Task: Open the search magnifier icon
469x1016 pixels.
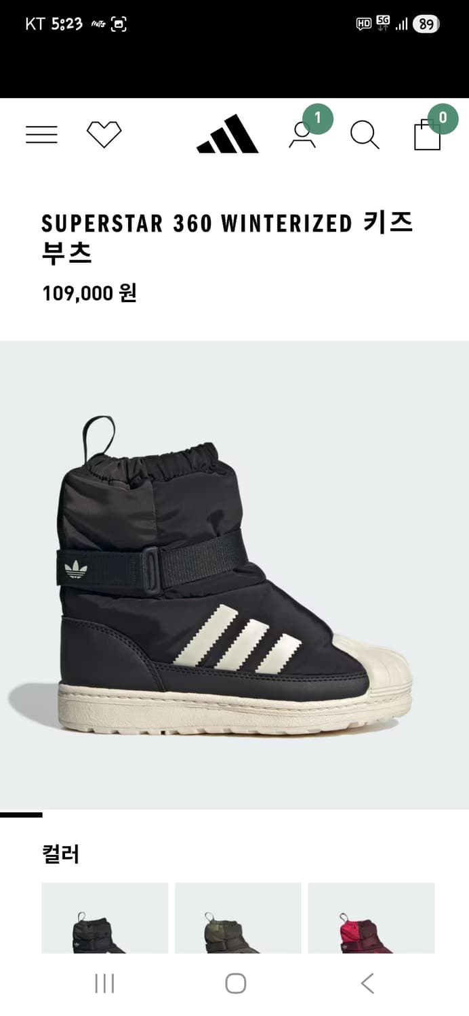Action: click(365, 135)
